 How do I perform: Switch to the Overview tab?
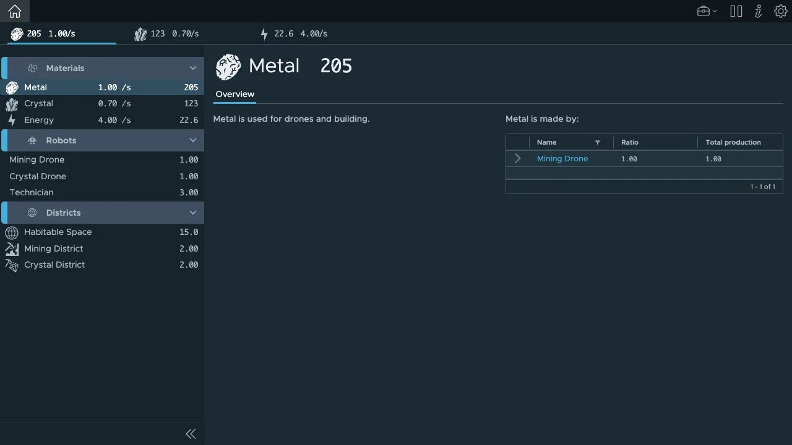[x=235, y=94]
